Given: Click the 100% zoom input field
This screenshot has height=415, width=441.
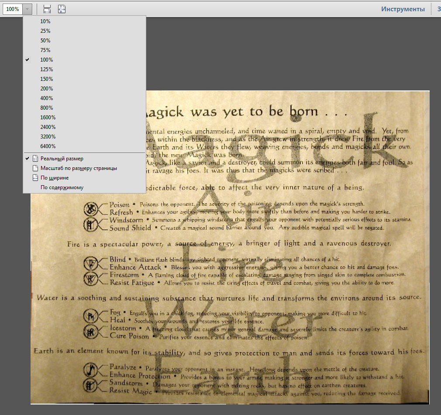Looking at the screenshot, I should click(12, 9).
